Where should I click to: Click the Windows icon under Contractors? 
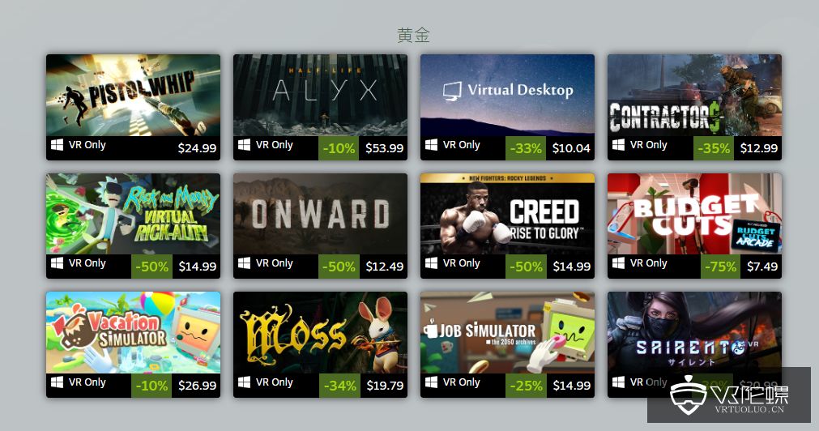(618, 145)
